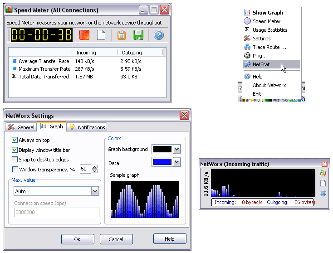Click help icon in NetWorx graph window
Image resolution: width=333 pixels, height=253 pixels.
tap(323, 193)
